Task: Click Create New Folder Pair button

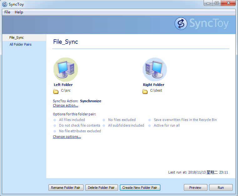Action: coord(140,188)
